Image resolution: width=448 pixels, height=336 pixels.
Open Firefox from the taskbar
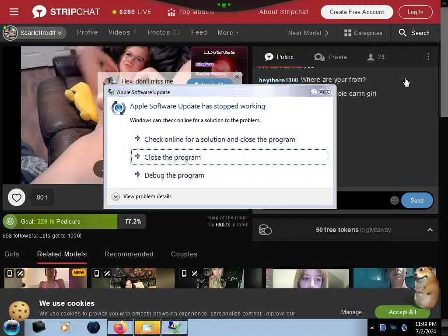tap(120, 327)
